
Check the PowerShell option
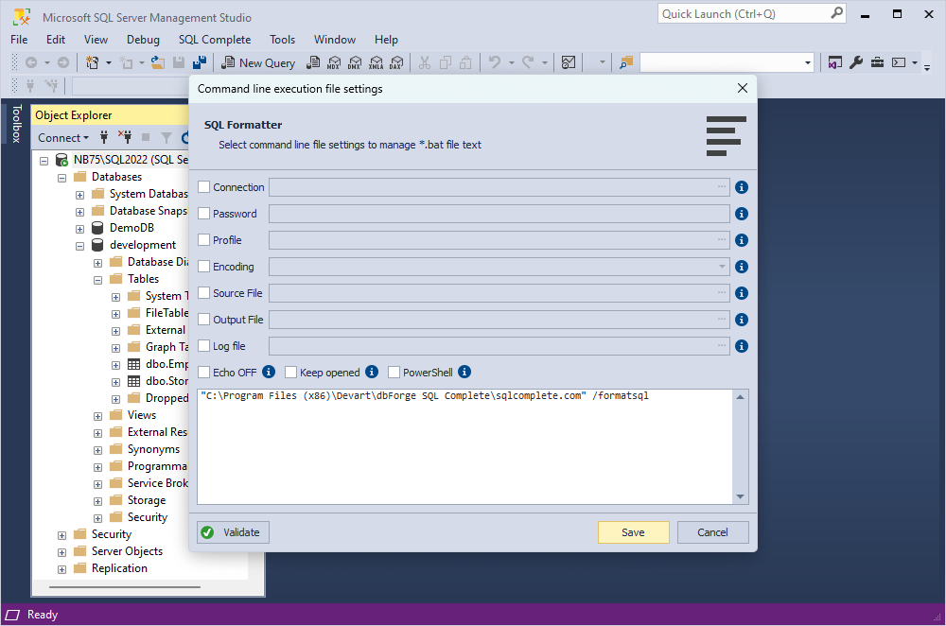click(394, 373)
